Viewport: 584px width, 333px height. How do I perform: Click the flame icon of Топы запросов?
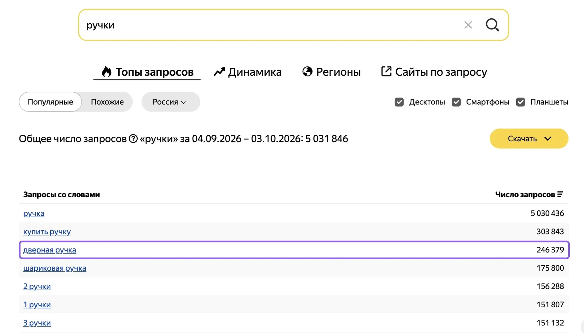pos(106,72)
